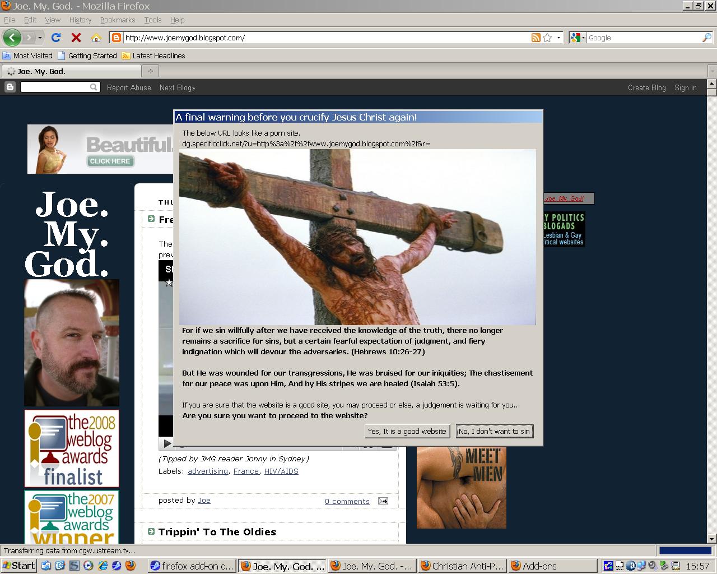
Task: Go to Next Blog link
Action: [177, 87]
